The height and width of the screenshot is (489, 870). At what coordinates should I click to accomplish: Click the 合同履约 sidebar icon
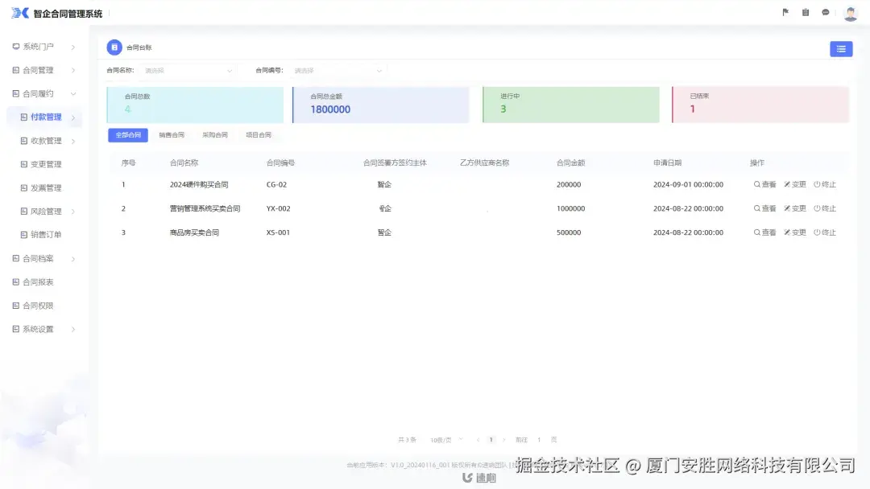point(16,93)
